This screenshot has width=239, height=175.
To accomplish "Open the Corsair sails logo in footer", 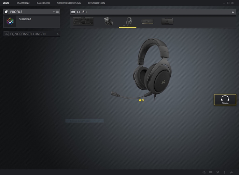I will click(x=231, y=172).
